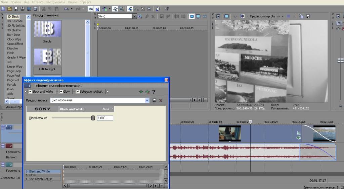Uncheck the Black and White effect checkbox

[31, 92]
